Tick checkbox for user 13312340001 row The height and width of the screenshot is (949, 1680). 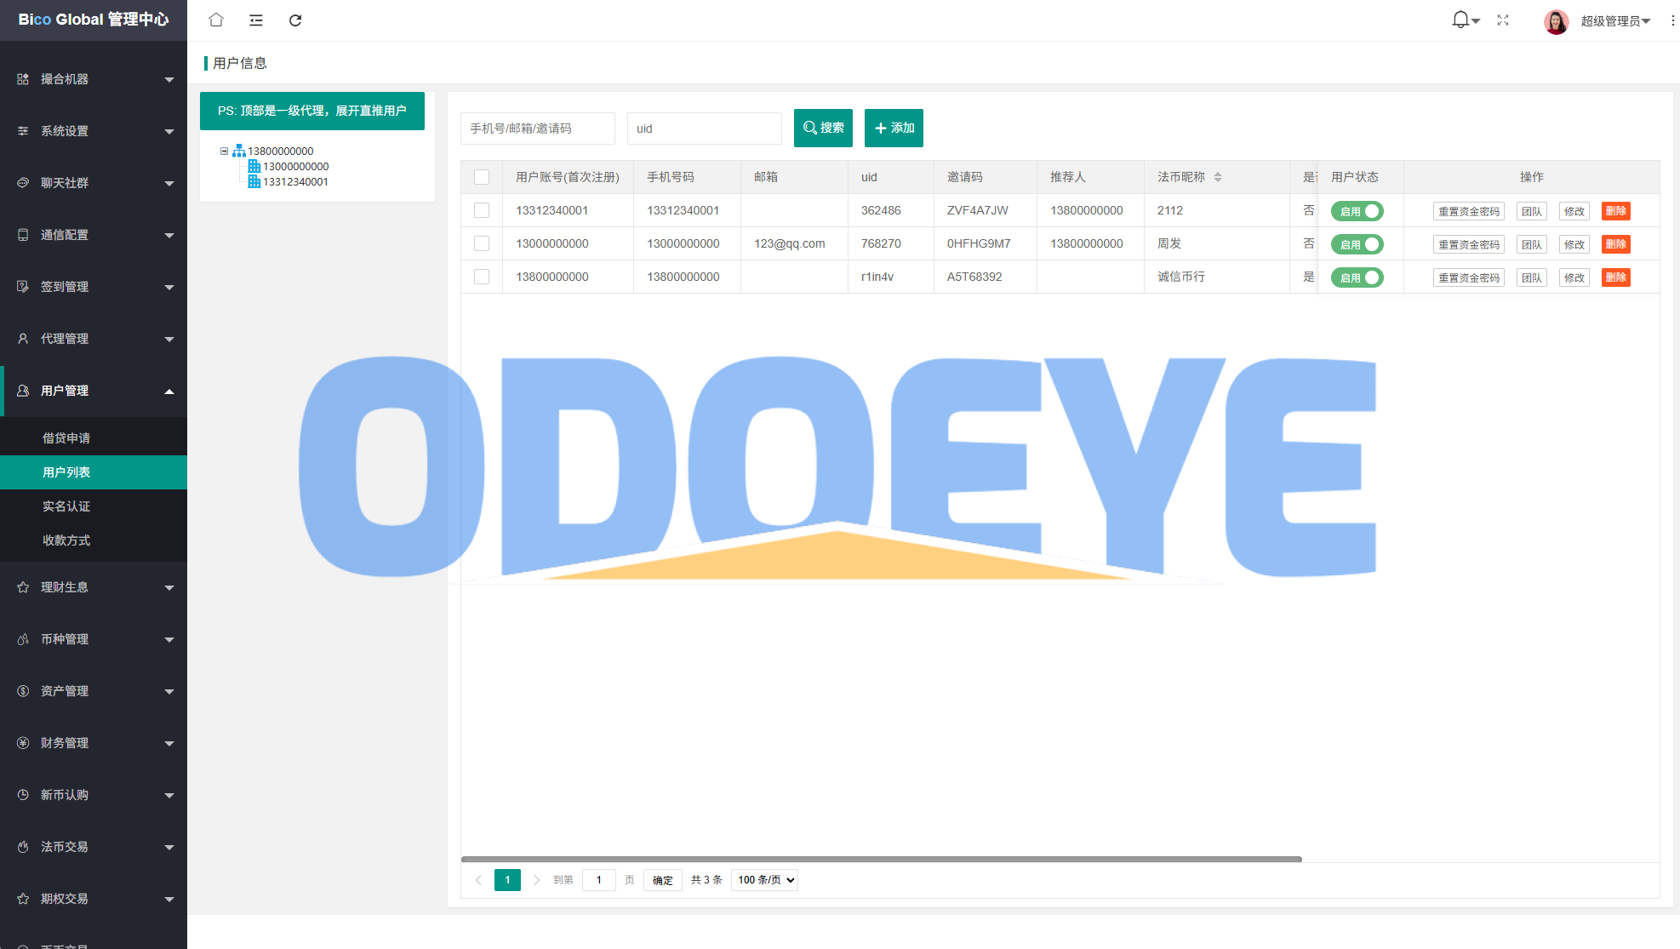pyautogui.click(x=482, y=210)
